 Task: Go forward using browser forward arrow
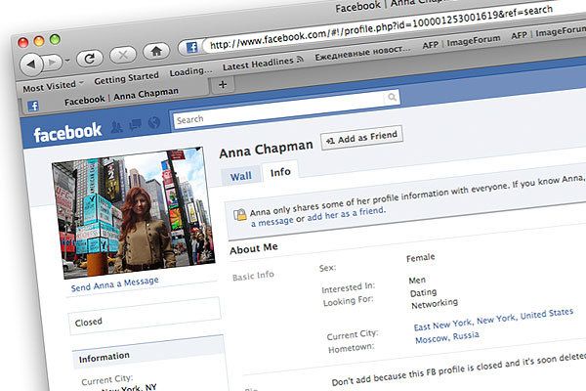[53, 63]
